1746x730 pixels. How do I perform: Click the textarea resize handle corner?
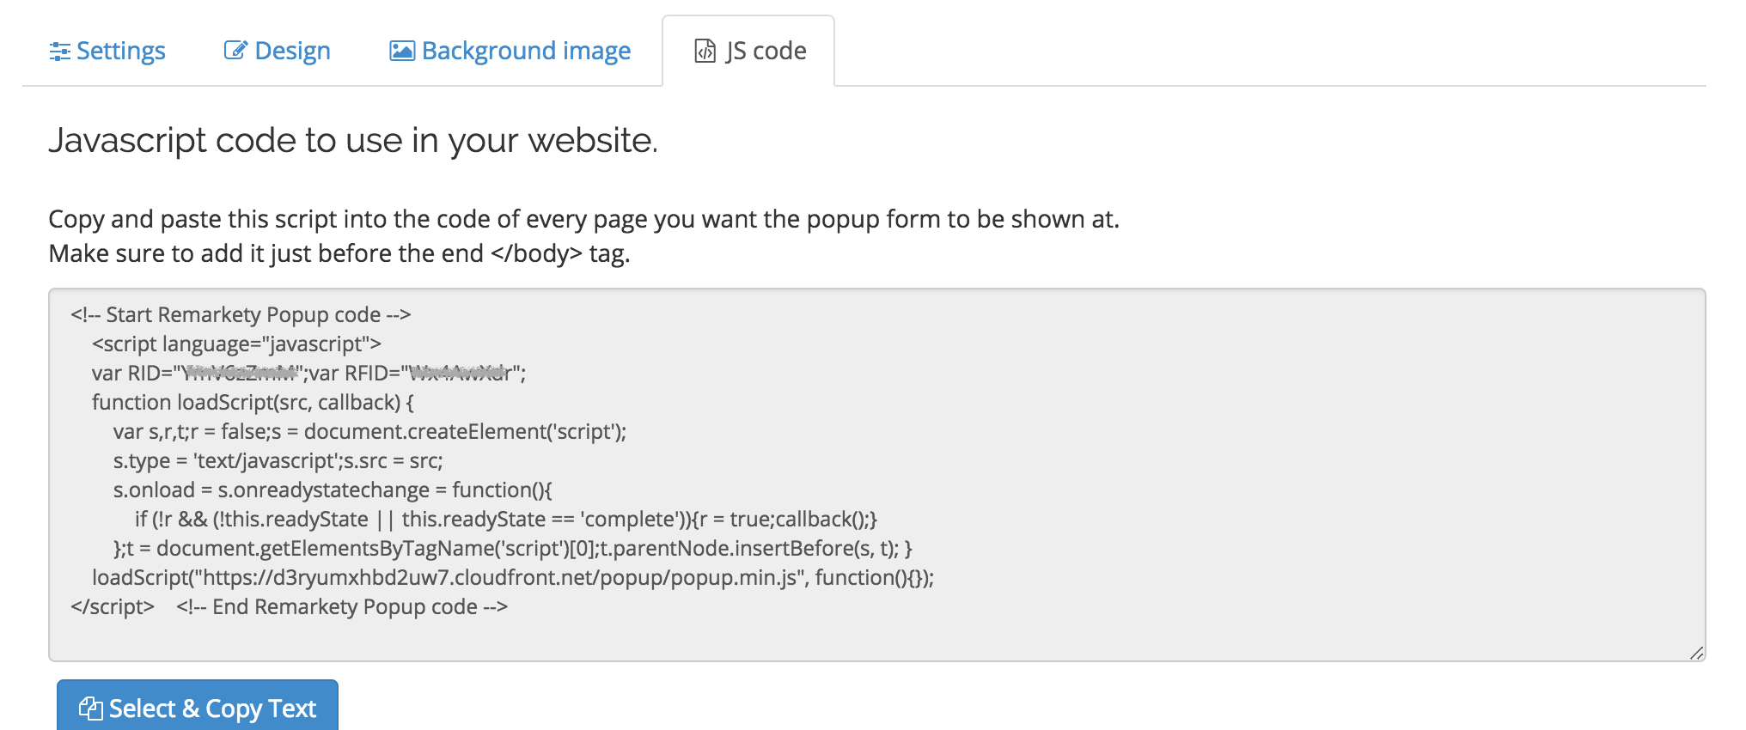1696,653
